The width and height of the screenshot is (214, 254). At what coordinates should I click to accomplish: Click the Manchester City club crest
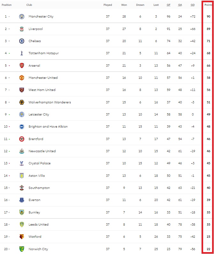22,17
